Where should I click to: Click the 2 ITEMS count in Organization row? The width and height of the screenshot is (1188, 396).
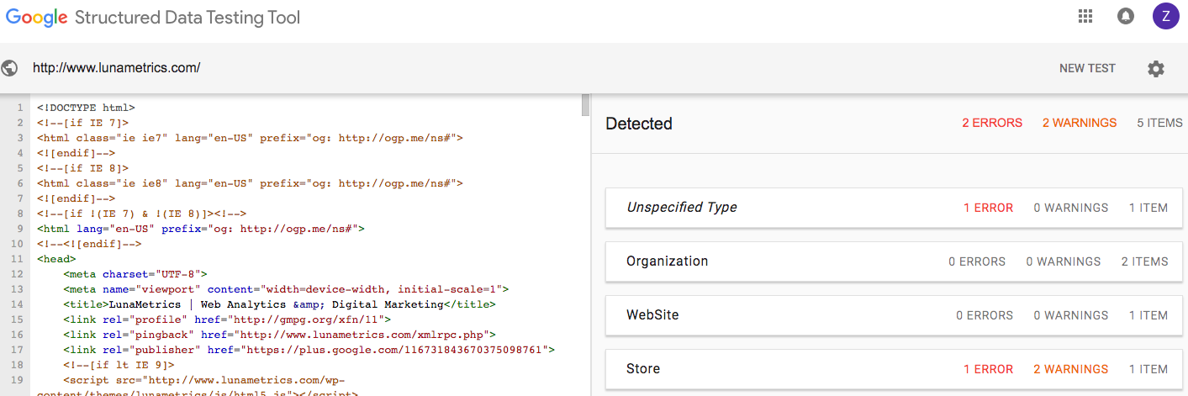pyautogui.click(x=1144, y=261)
